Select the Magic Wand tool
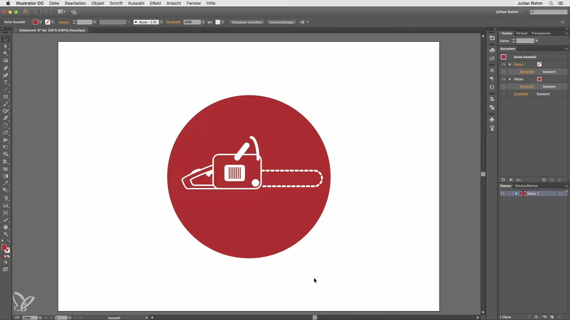The width and height of the screenshot is (570, 320). click(x=5, y=54)
